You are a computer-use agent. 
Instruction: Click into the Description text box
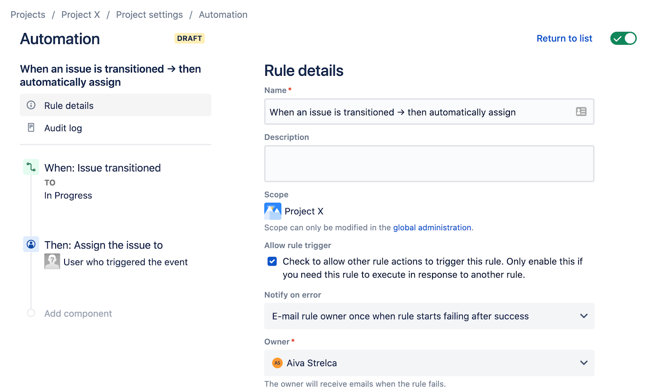pos(429,164)
